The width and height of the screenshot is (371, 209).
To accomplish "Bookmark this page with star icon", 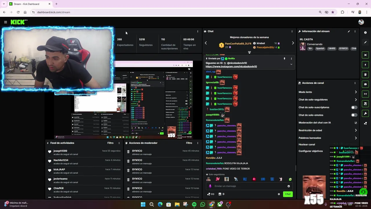I will [x=333, y=12].
